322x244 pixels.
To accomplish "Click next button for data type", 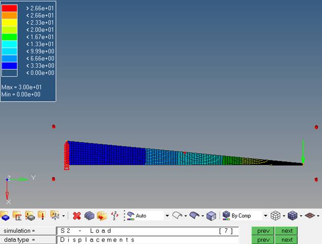I will [286, 240].
